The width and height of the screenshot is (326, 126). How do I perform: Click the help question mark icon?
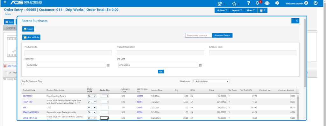pos(248,3)
